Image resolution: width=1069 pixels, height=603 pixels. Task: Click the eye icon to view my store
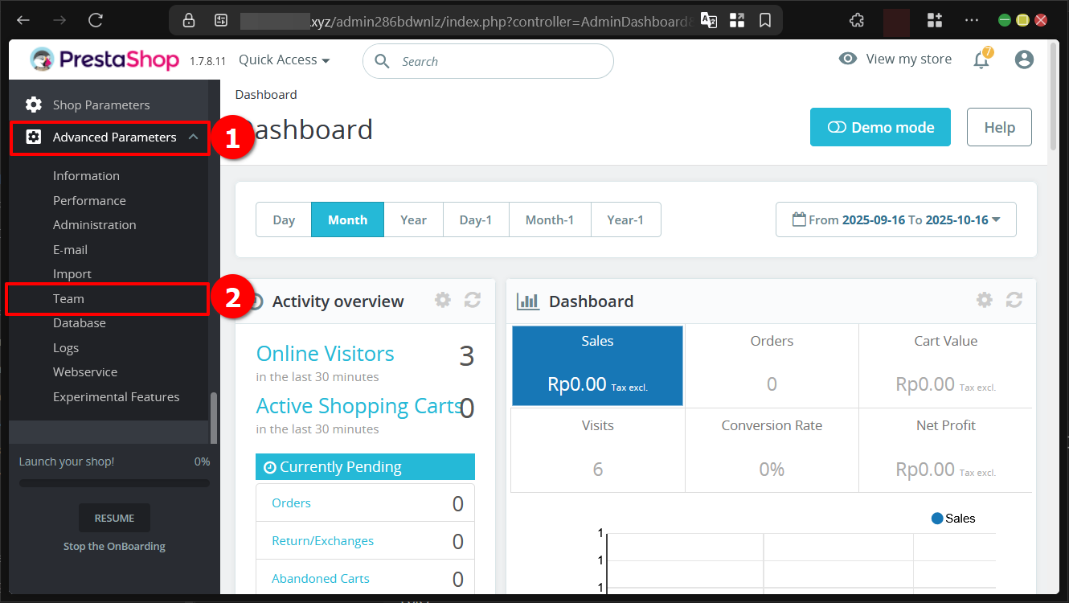coord(846,59)
